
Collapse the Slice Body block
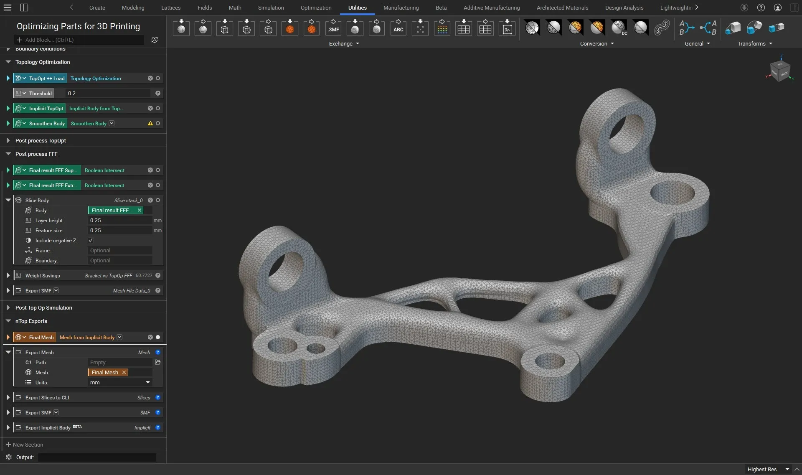pyautogui.click(x=8, y=201)
